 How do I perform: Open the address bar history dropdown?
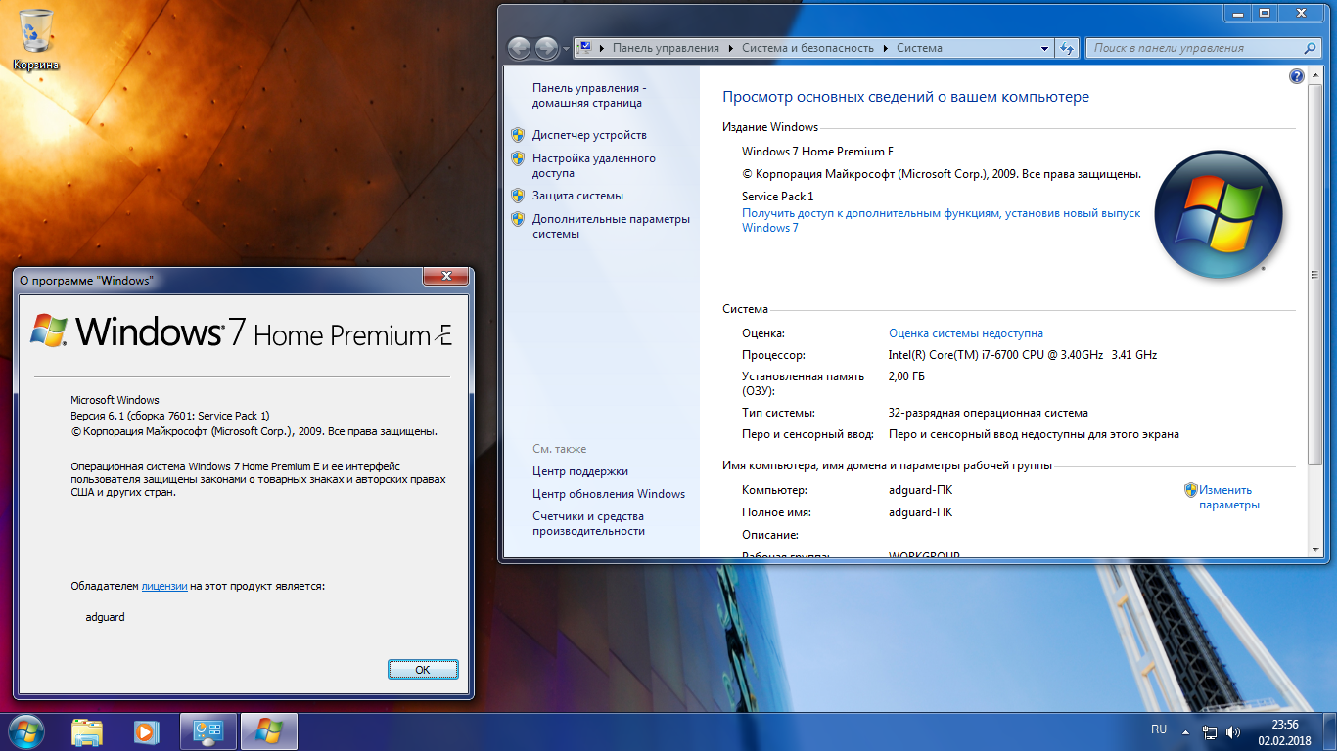[x=1045, y=48]
